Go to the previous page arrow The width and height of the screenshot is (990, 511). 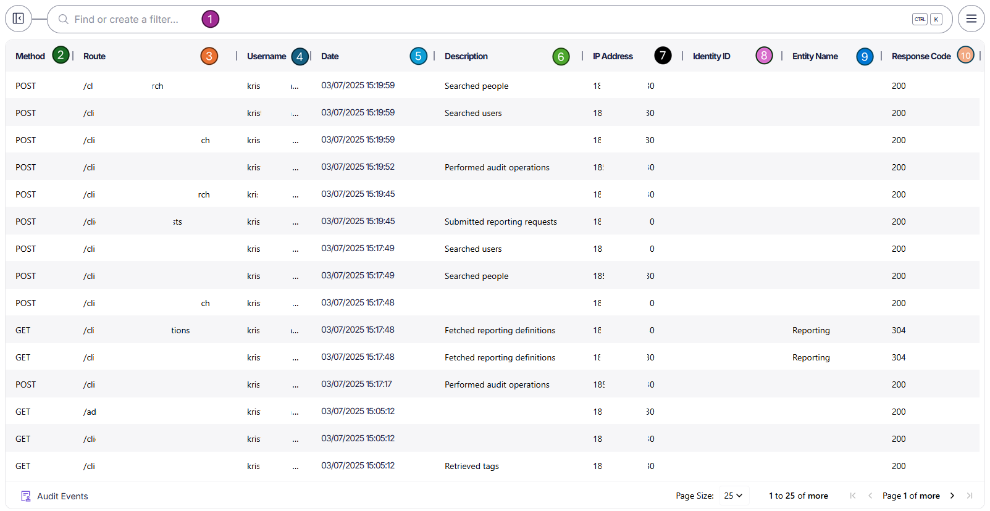870,496
